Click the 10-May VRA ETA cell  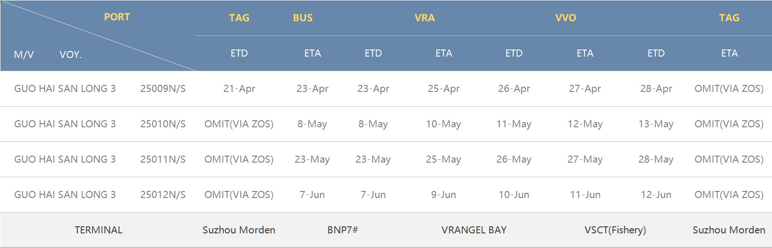[x=443, y=124]
